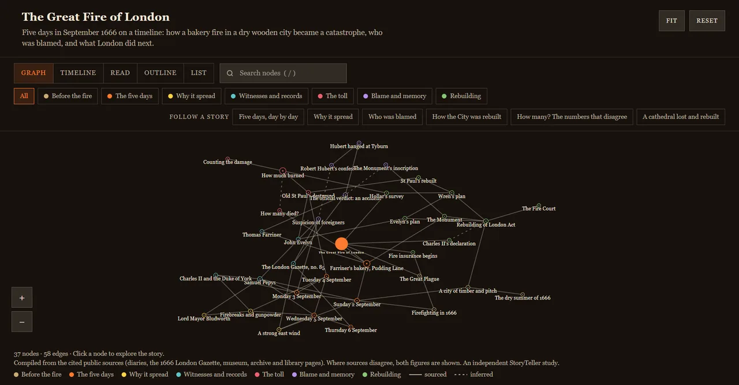This screenshot has width=739, height=385.
Task: Select Evelyn's plan node
Action: 405,219
